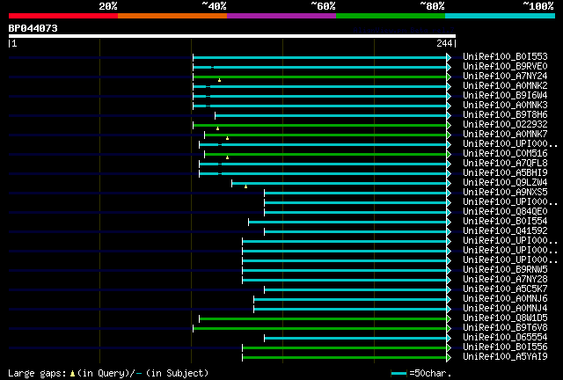The image size is (563, 380).
Task: Click the green alignment bar for UniRef100_A5YAI9
Action: (x=345, y=358)
